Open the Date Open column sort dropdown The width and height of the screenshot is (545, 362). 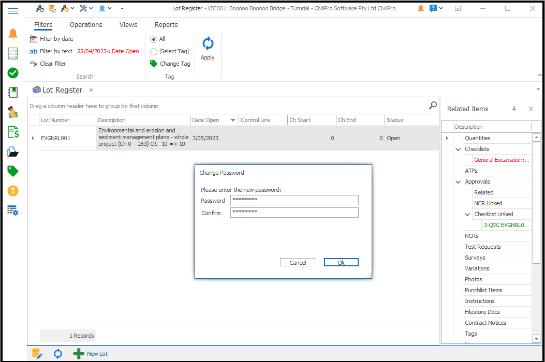(x=233, y=120)
